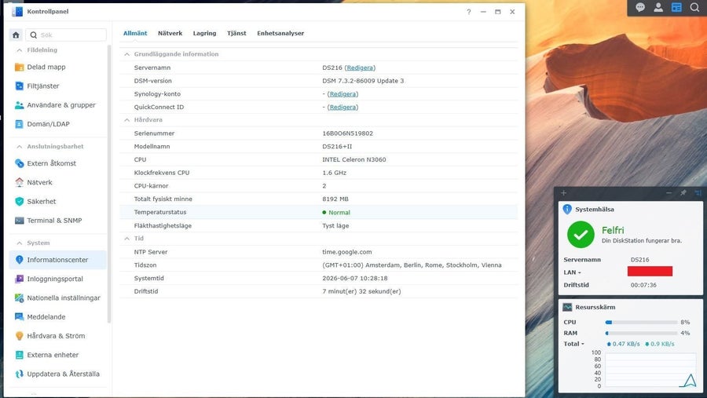The image size is (707, 398).
Task: Click the sidebar scrollbar
Action: tap(108, 184)
